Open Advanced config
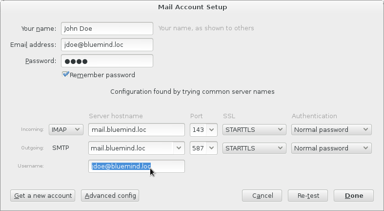 (110, 195)
